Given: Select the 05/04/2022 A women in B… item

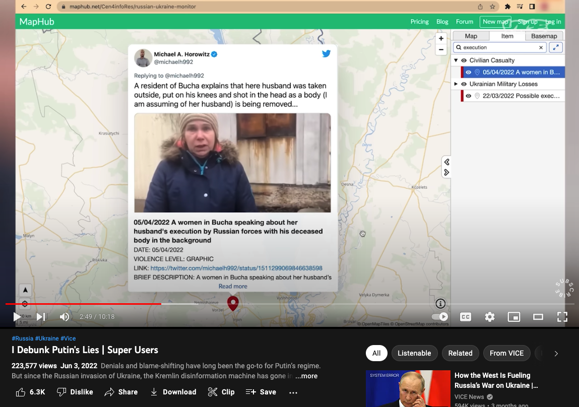Looking at the screenshot, I should tap(512, 73).
